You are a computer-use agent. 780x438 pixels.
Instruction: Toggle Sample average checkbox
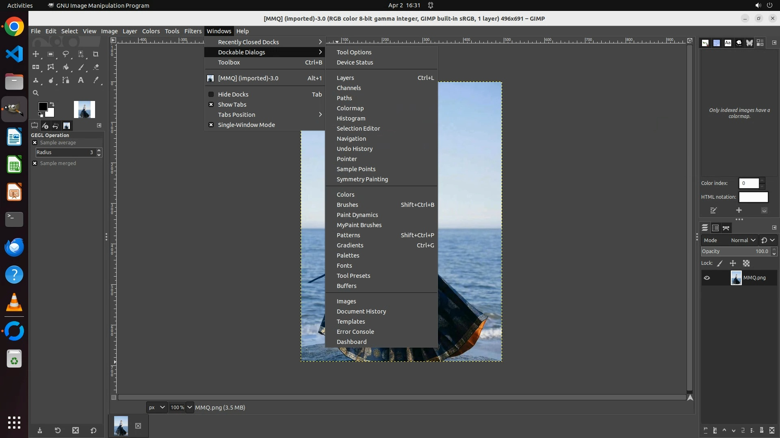pyautogui.click(x=35, y=143)
